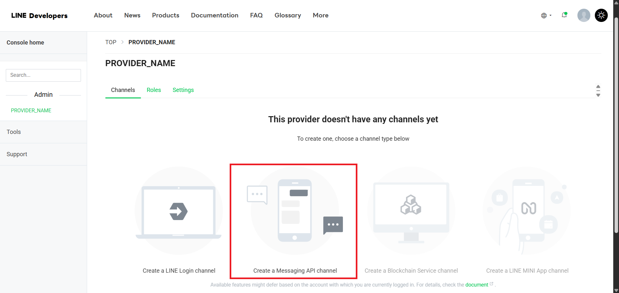
Task: Open the green document link
Action: (476, 285)
